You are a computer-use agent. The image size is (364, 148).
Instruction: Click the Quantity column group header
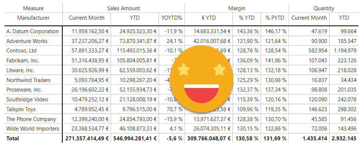click(324, 8)
